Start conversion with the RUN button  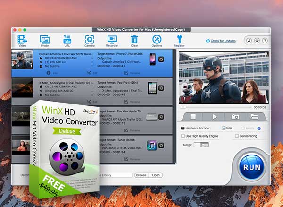(x=252, y=167)
